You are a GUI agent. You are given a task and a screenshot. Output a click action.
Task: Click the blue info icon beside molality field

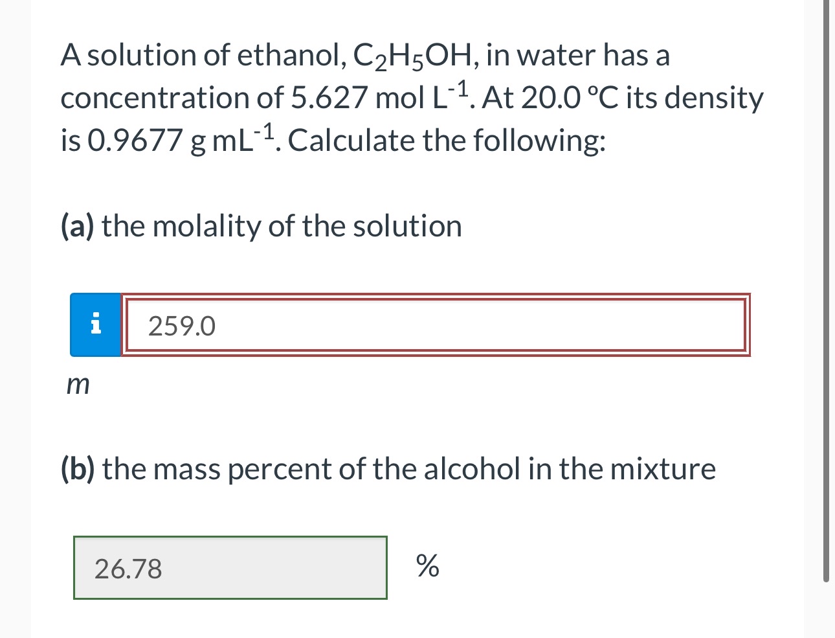96,325
